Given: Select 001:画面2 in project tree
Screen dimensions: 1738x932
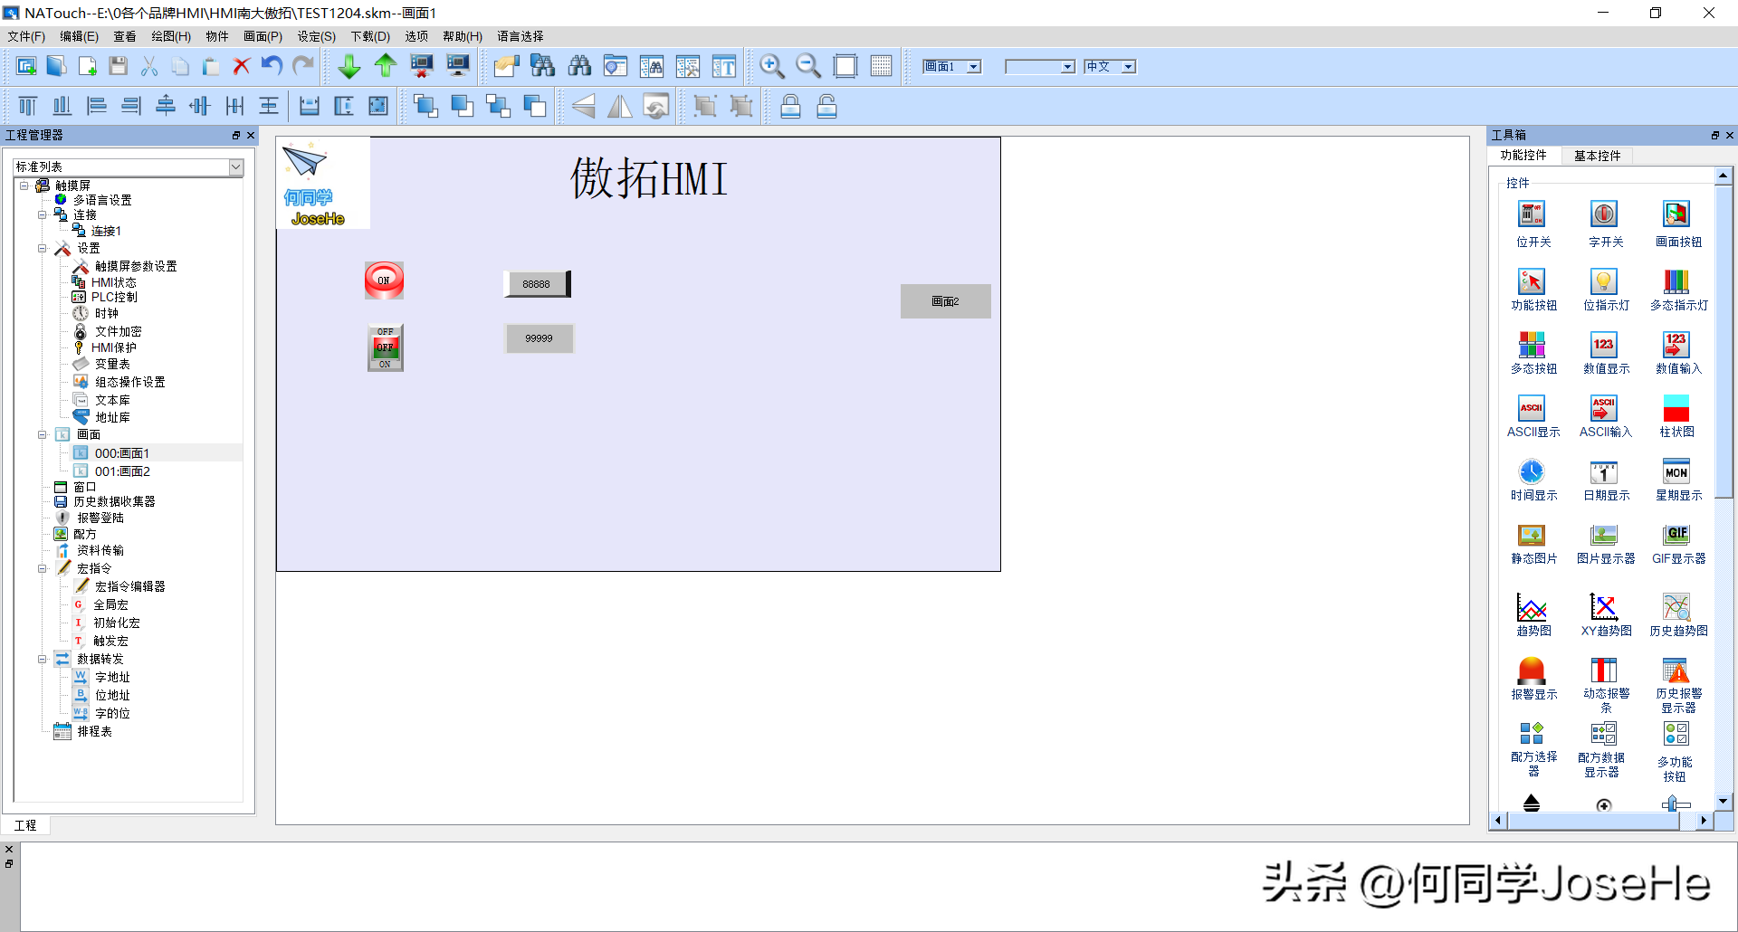Looking at the screenshot, I should 122,471.
